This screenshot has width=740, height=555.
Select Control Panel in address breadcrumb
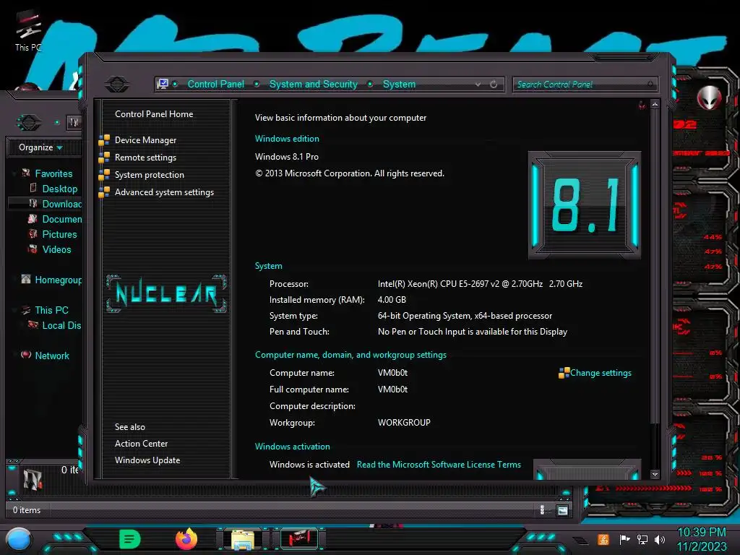(x=215, y=84)
